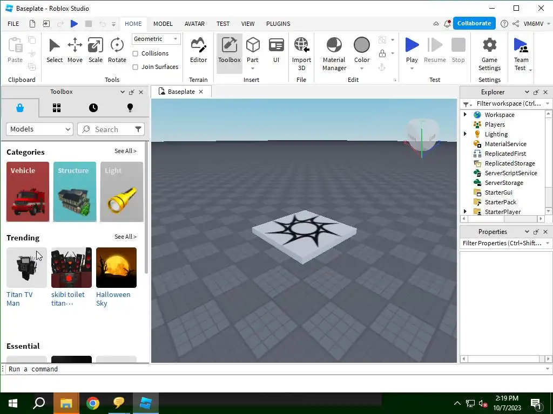Switch to the MODEL ribbon tab
Viewport: 553px width, 414px height.
[163, 24]
